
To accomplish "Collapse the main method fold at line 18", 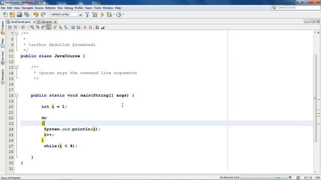I will pos(17,95).
